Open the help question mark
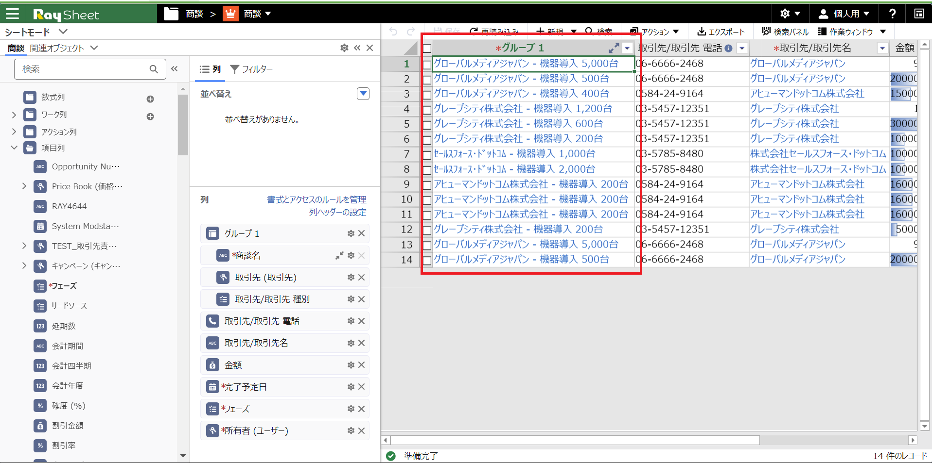 tap(892, 14)
